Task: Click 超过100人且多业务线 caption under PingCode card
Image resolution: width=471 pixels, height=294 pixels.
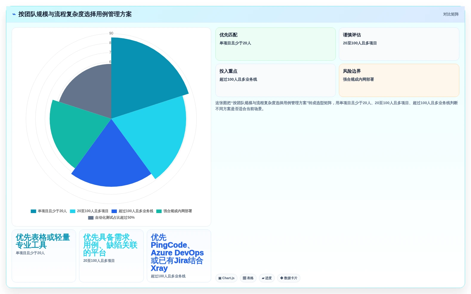Action: coord(168,276)
